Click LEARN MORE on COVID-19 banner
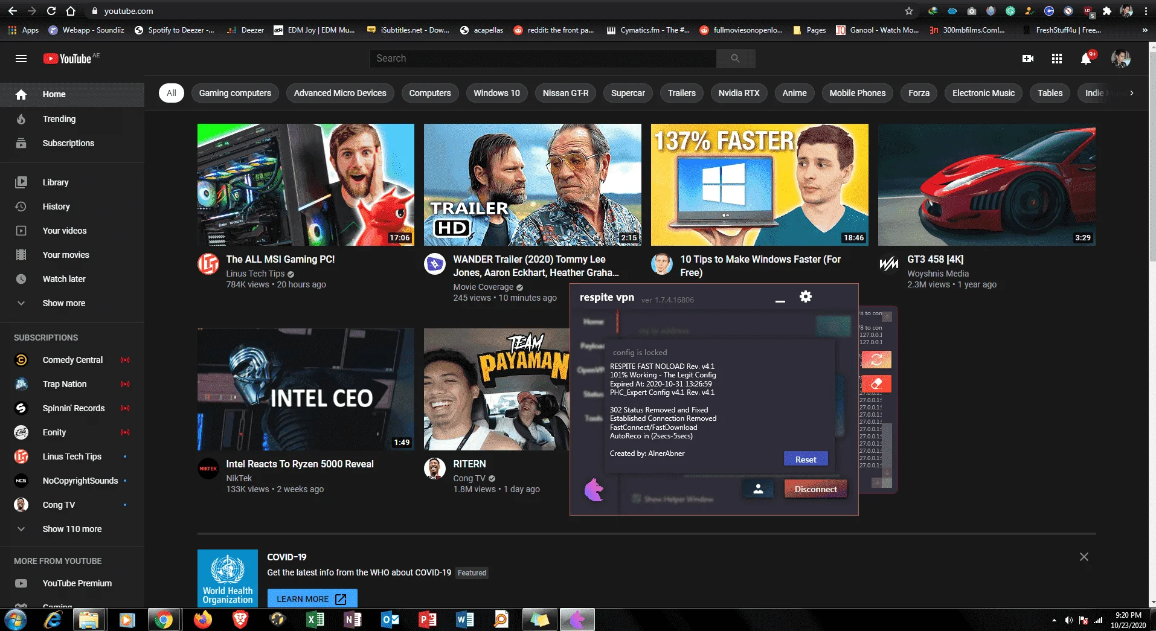The image size is (1156, 631). pos(312,598)
